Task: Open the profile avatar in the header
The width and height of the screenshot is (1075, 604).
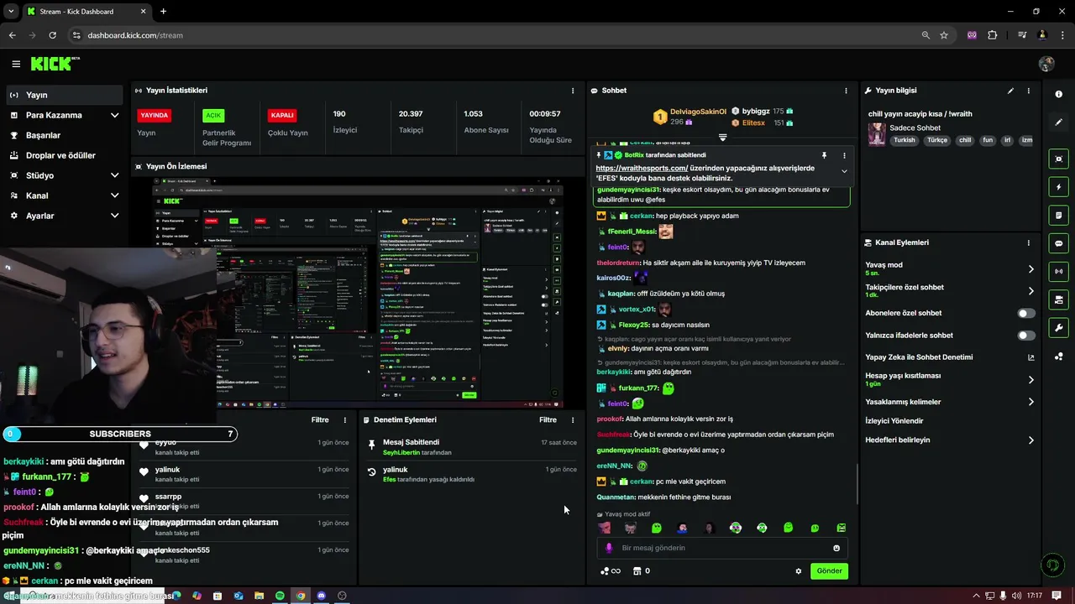Action: tap(1046, 64)
